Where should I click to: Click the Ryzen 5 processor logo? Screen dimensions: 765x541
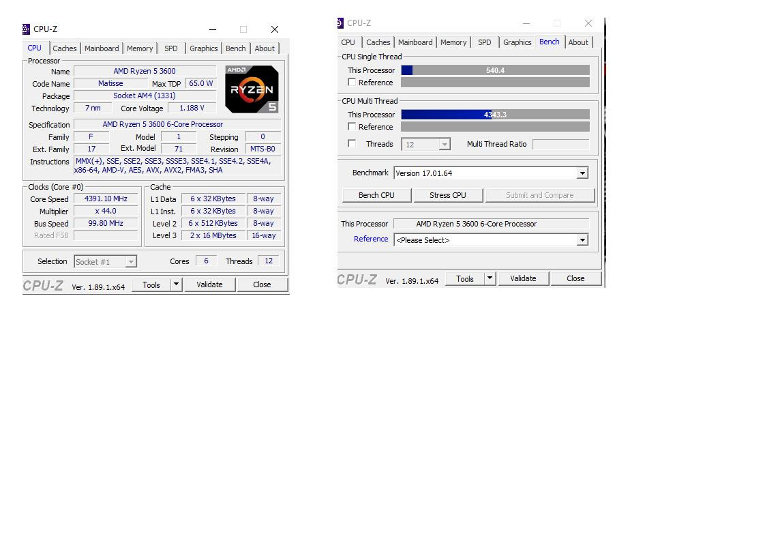click(252, 89)
